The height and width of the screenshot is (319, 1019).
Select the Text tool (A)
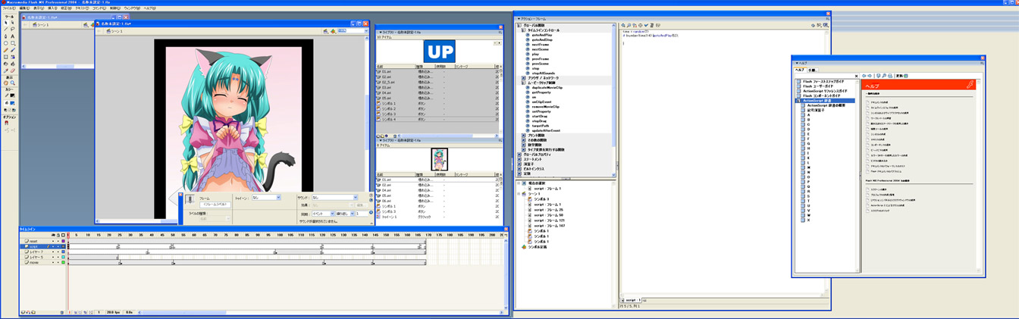click(13, 36)
